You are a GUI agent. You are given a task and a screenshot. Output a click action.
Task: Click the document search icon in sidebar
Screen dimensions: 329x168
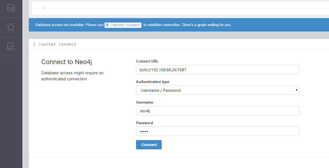click(x=11, y=46)
